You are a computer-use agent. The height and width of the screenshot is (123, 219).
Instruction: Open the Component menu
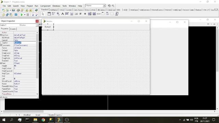point(45,6)
